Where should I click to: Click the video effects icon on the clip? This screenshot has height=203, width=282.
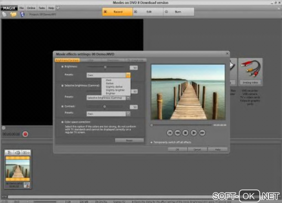pyautogui.click(x=26, y=153)
